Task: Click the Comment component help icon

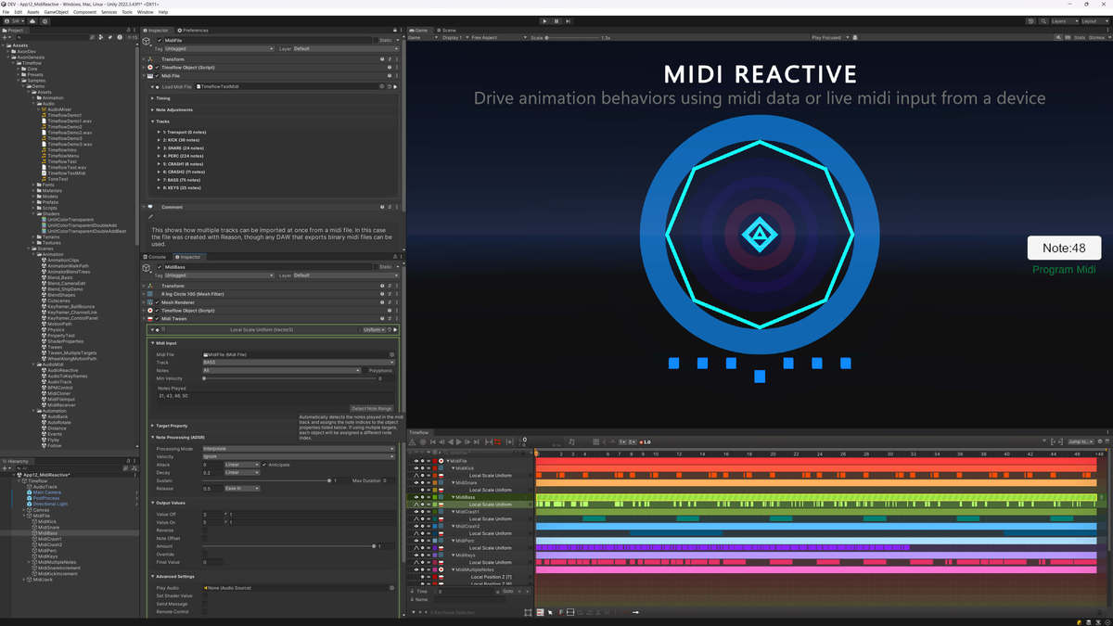Action: pos(380,207)
